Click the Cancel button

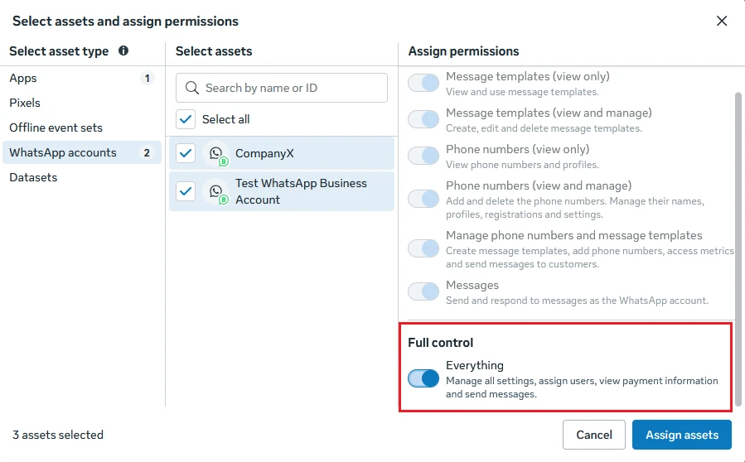[x=594, y=435]
